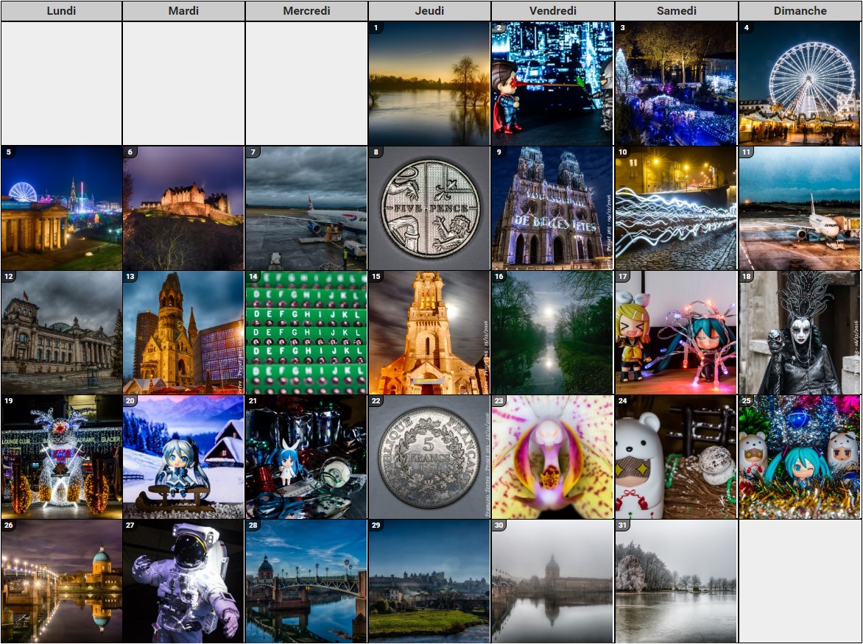Select the sunset river photo on day 1
This screenshot has width=863, height=644.
coord(429,83)
